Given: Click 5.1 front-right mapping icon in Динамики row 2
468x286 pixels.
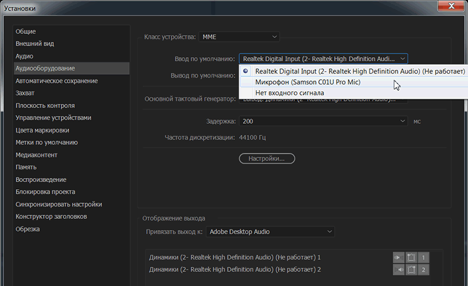Looking at the screenshot, I should 411,270.
